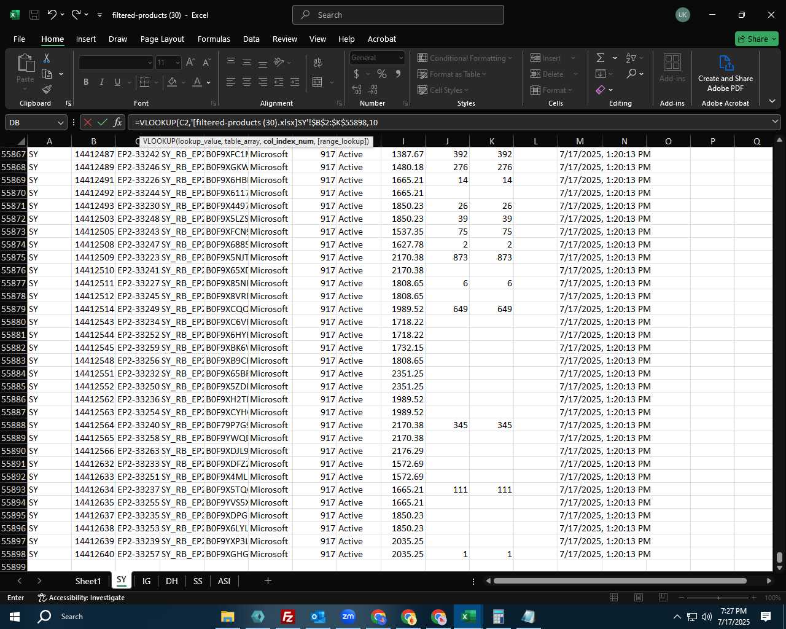786x629 pixels.
Task: Open the font size dropdown
Action: (177, 63)
